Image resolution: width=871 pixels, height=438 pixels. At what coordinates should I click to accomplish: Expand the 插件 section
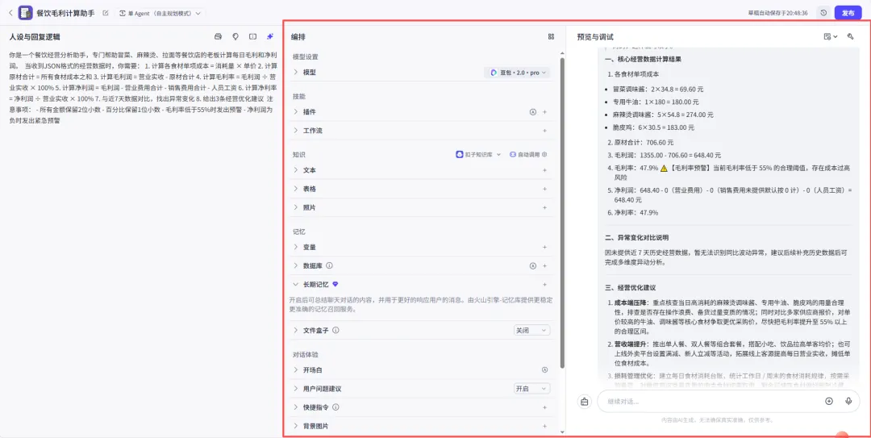click(296, 112)
